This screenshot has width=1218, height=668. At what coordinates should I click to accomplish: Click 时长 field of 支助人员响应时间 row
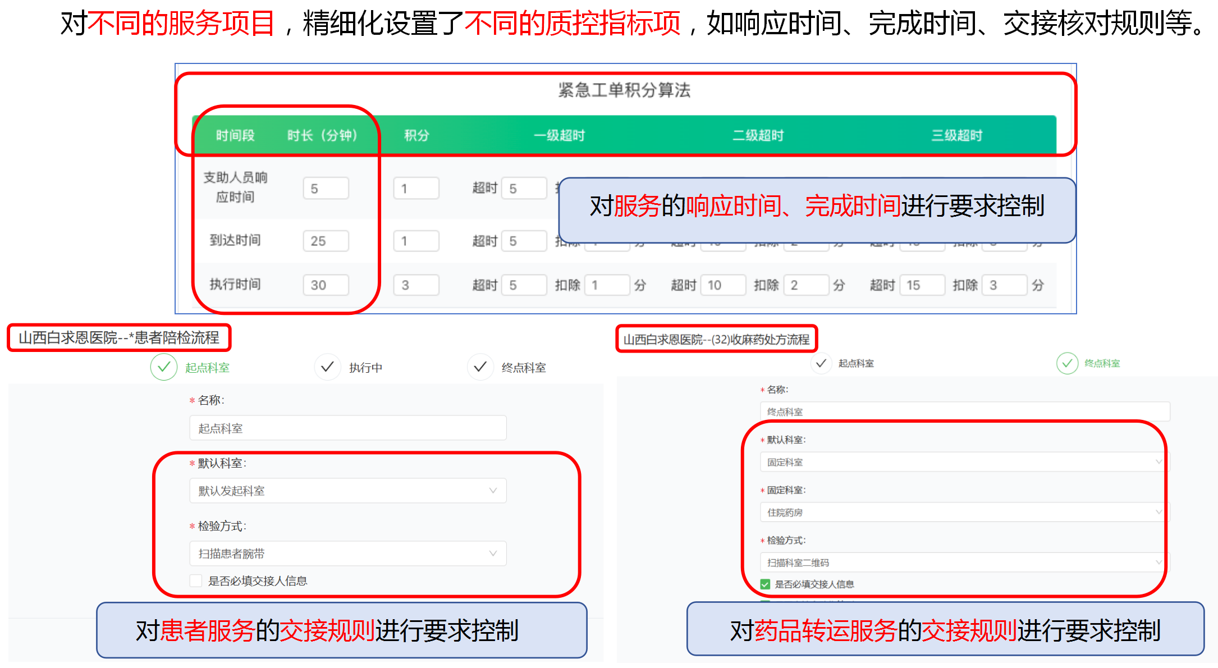[326, 188]
